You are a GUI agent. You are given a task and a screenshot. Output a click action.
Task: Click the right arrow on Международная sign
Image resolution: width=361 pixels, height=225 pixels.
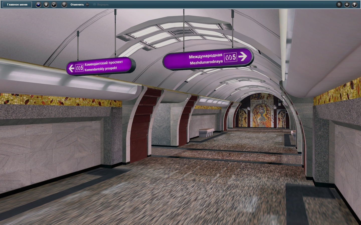[243, 56]
